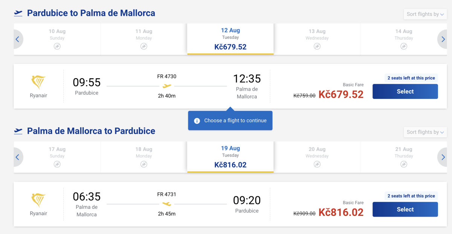
Task: Click the 13 Aug Wednesday date cell
Action: [317, 39]
